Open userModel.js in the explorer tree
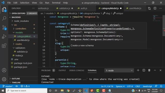This screenshot has width=165, height=93. pos(23,40)
